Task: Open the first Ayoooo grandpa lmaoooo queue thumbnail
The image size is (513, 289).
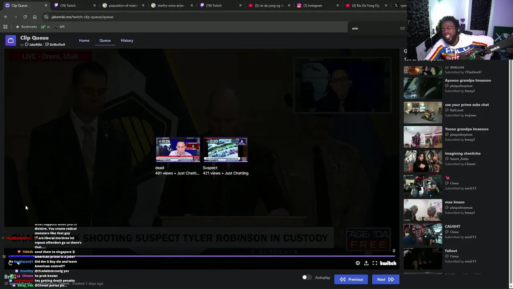Action: [x=423, y=88]
